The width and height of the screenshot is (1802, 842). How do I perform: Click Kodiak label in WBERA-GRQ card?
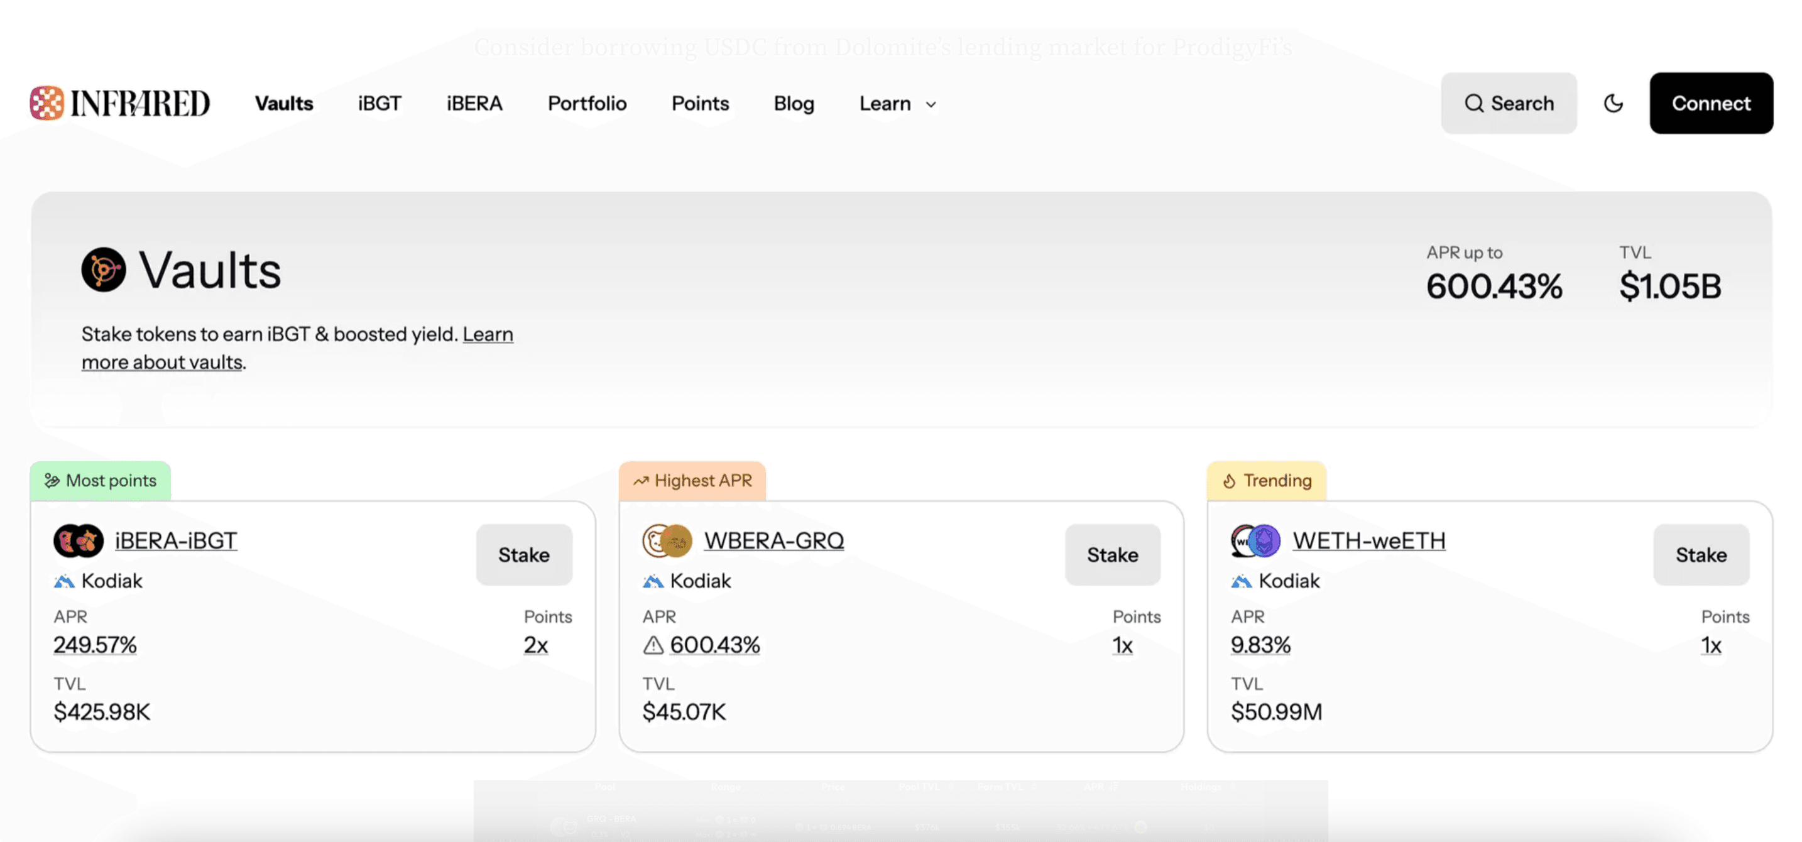point(700,581)
